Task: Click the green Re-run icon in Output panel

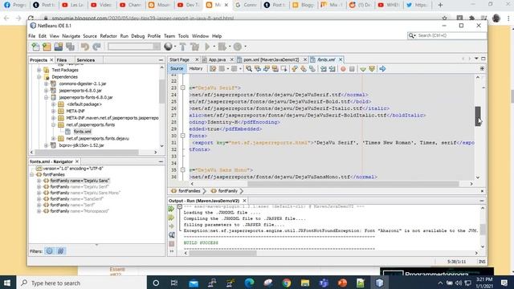Action: click(171, 209)
